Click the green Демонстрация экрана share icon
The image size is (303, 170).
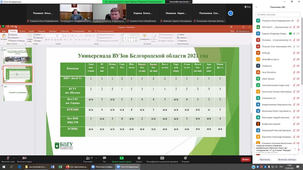click(122, 158)
